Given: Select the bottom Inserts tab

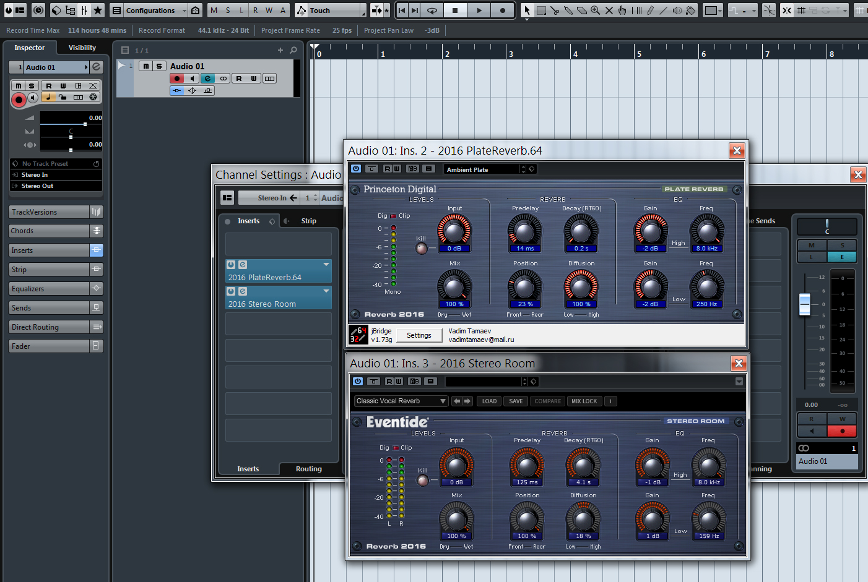Looking at the screenshot, I should pyautogui.click(x=248, y=469).
